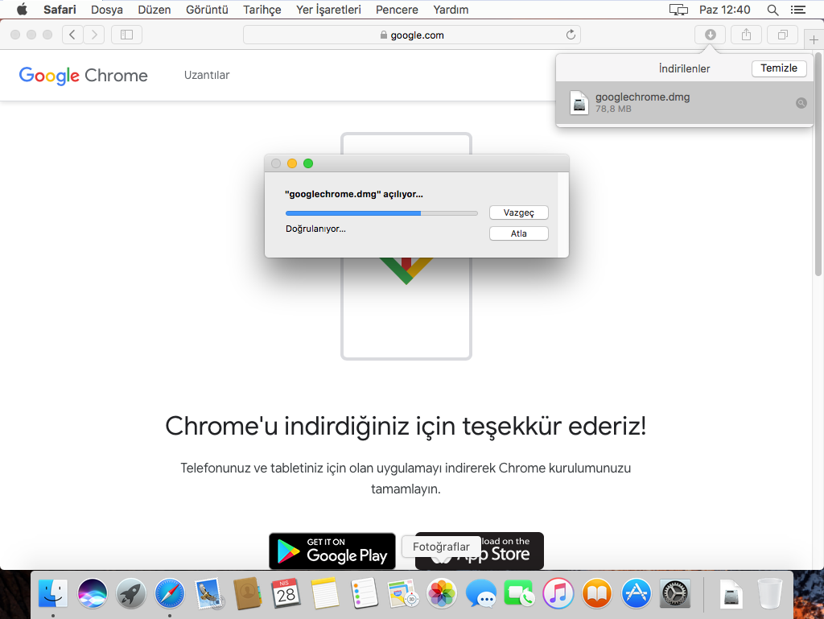The width and height of the screenshot is (824, 619).
Task: Open Spotlight search magnifier in menu bar
Action: (772, 10)
